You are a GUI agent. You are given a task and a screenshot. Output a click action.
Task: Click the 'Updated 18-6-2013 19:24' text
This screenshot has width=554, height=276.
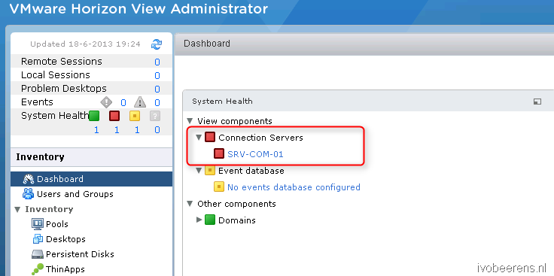[85, 44]
